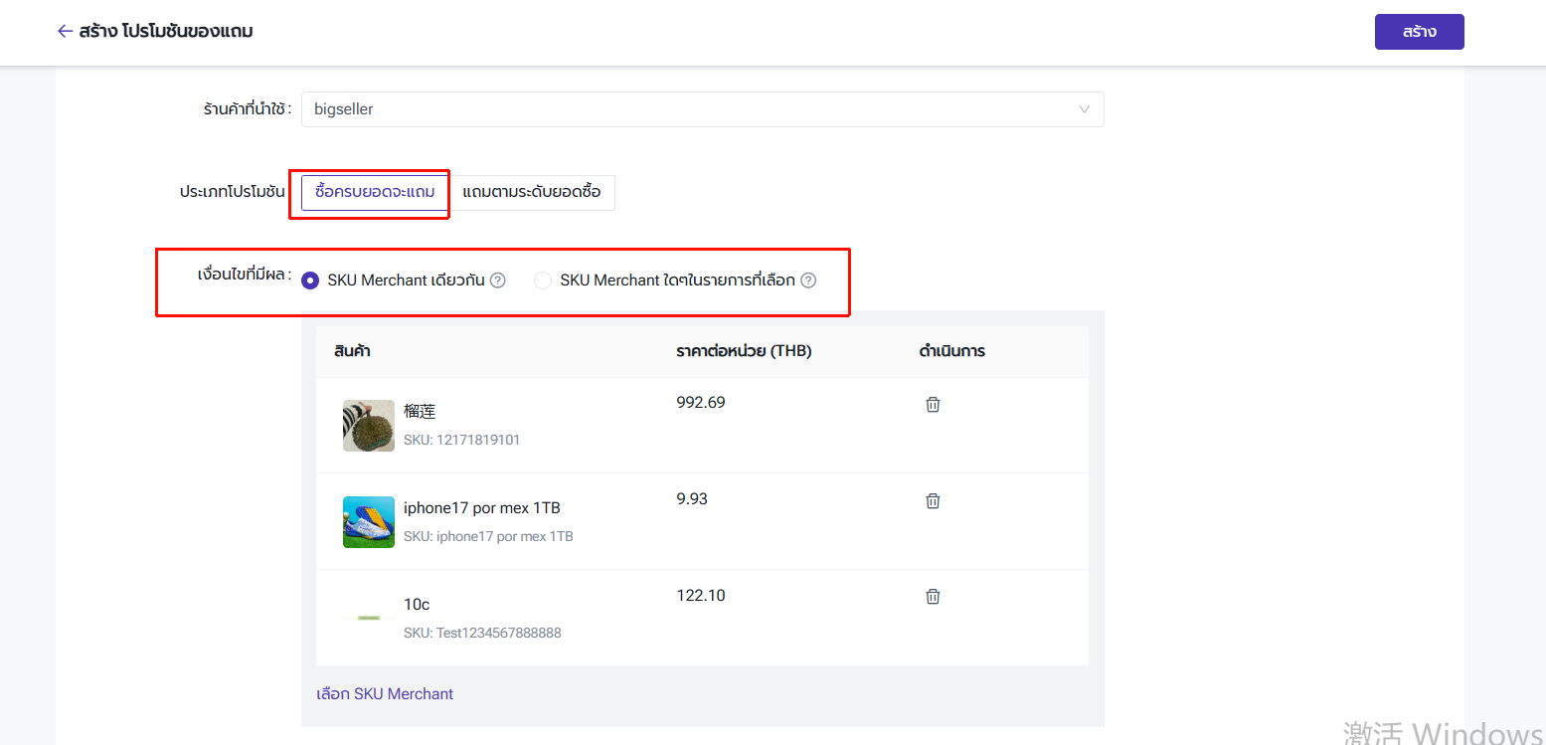Click the 榴莲 product name

coord(420,411)
